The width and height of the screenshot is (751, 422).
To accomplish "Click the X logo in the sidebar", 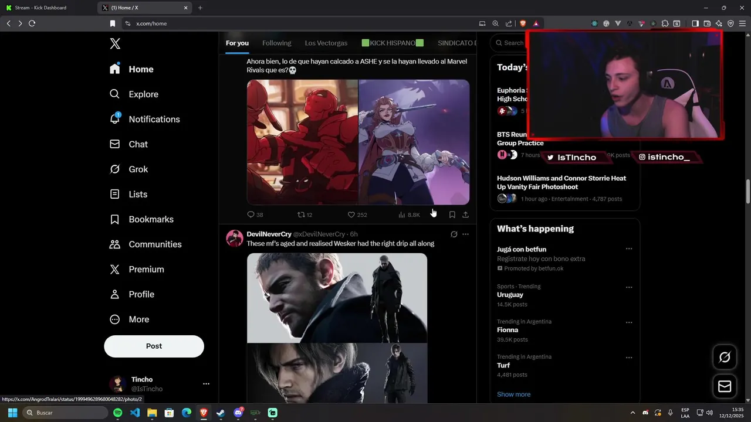I will click(x=115, y=44).
